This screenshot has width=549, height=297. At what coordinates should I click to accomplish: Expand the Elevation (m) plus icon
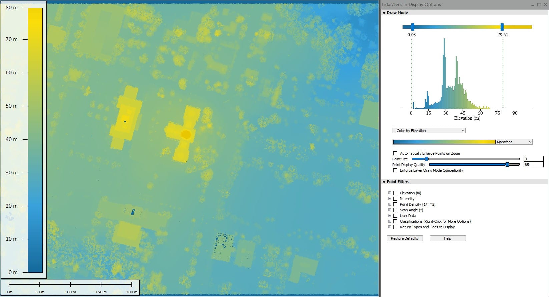pyautogui.click(x=390, y=193)
